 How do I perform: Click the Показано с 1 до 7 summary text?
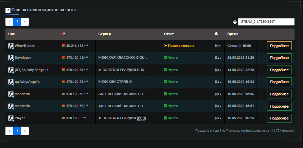click(x=245, y=131)
